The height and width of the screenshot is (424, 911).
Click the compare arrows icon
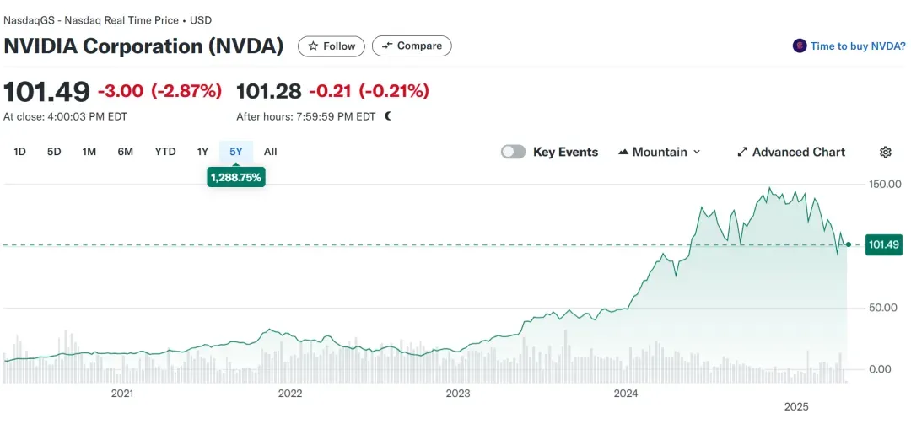387,46
